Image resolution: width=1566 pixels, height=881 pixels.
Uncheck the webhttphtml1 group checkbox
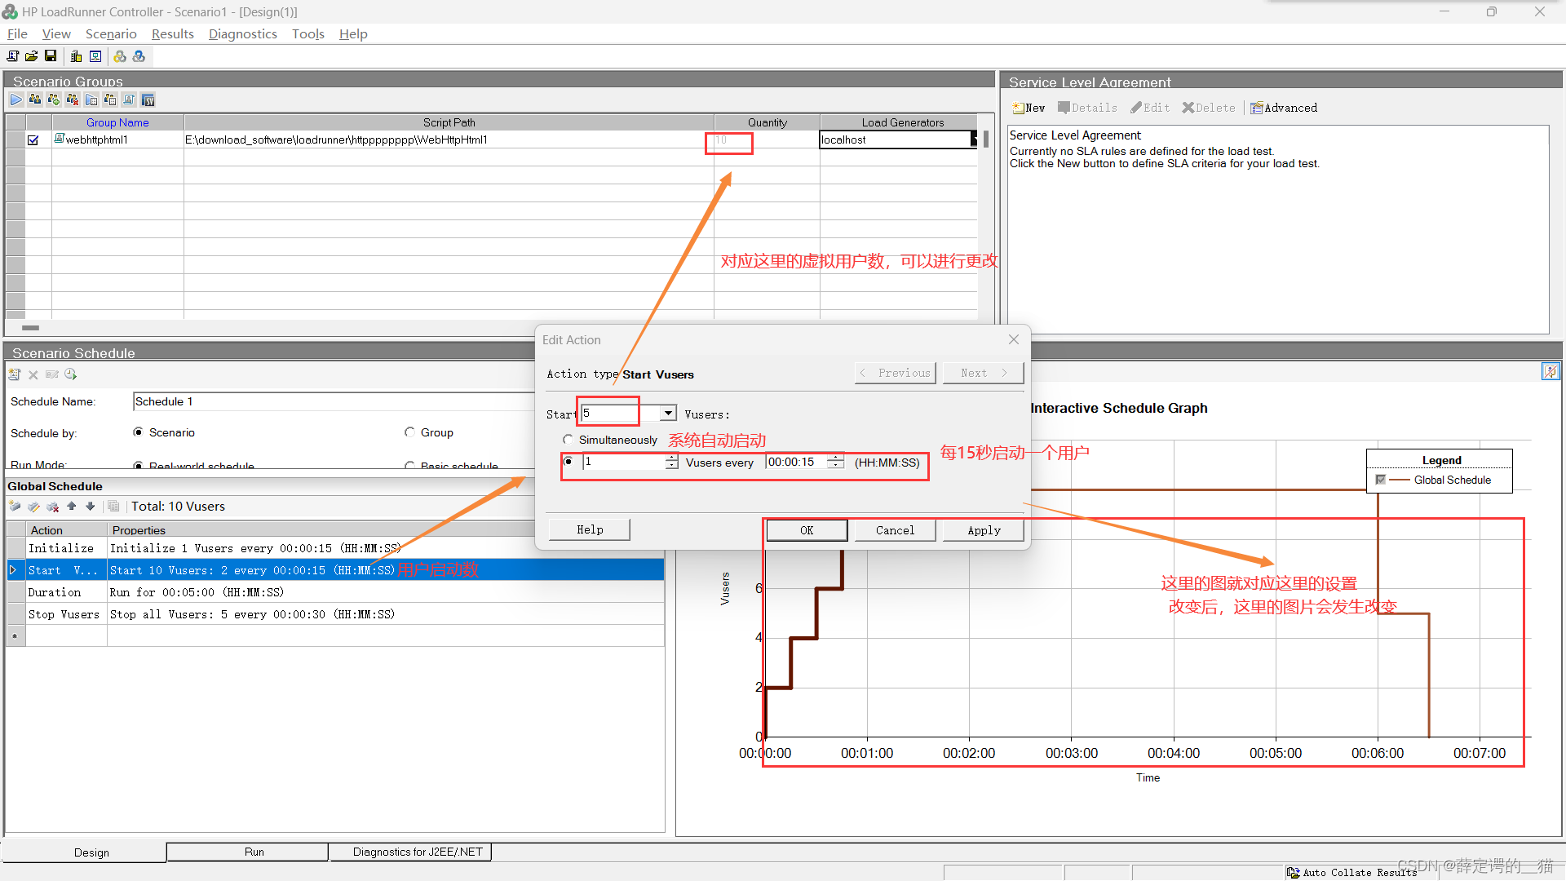pos(33,140)
